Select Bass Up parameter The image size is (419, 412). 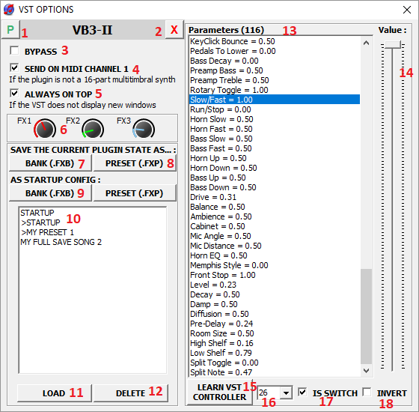point(275,178)
